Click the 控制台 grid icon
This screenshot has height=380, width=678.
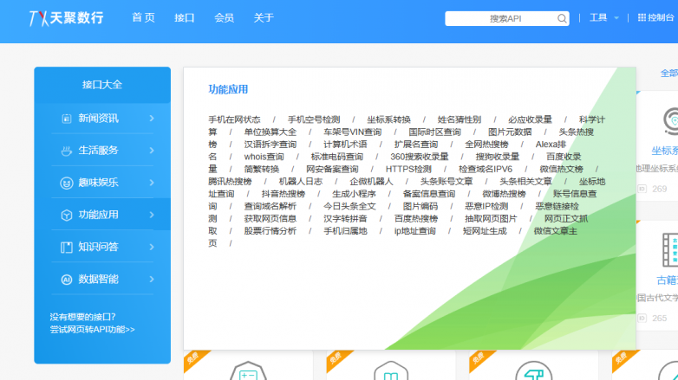coord(641,17)
